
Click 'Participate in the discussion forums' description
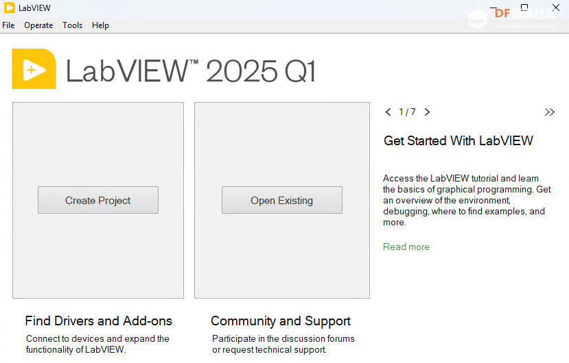click(283, 344)
